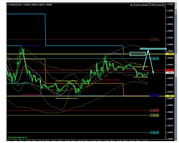
Task: Click the cyan 1.09518 level label
Action: pyautogui.click(x=155, y=59)
